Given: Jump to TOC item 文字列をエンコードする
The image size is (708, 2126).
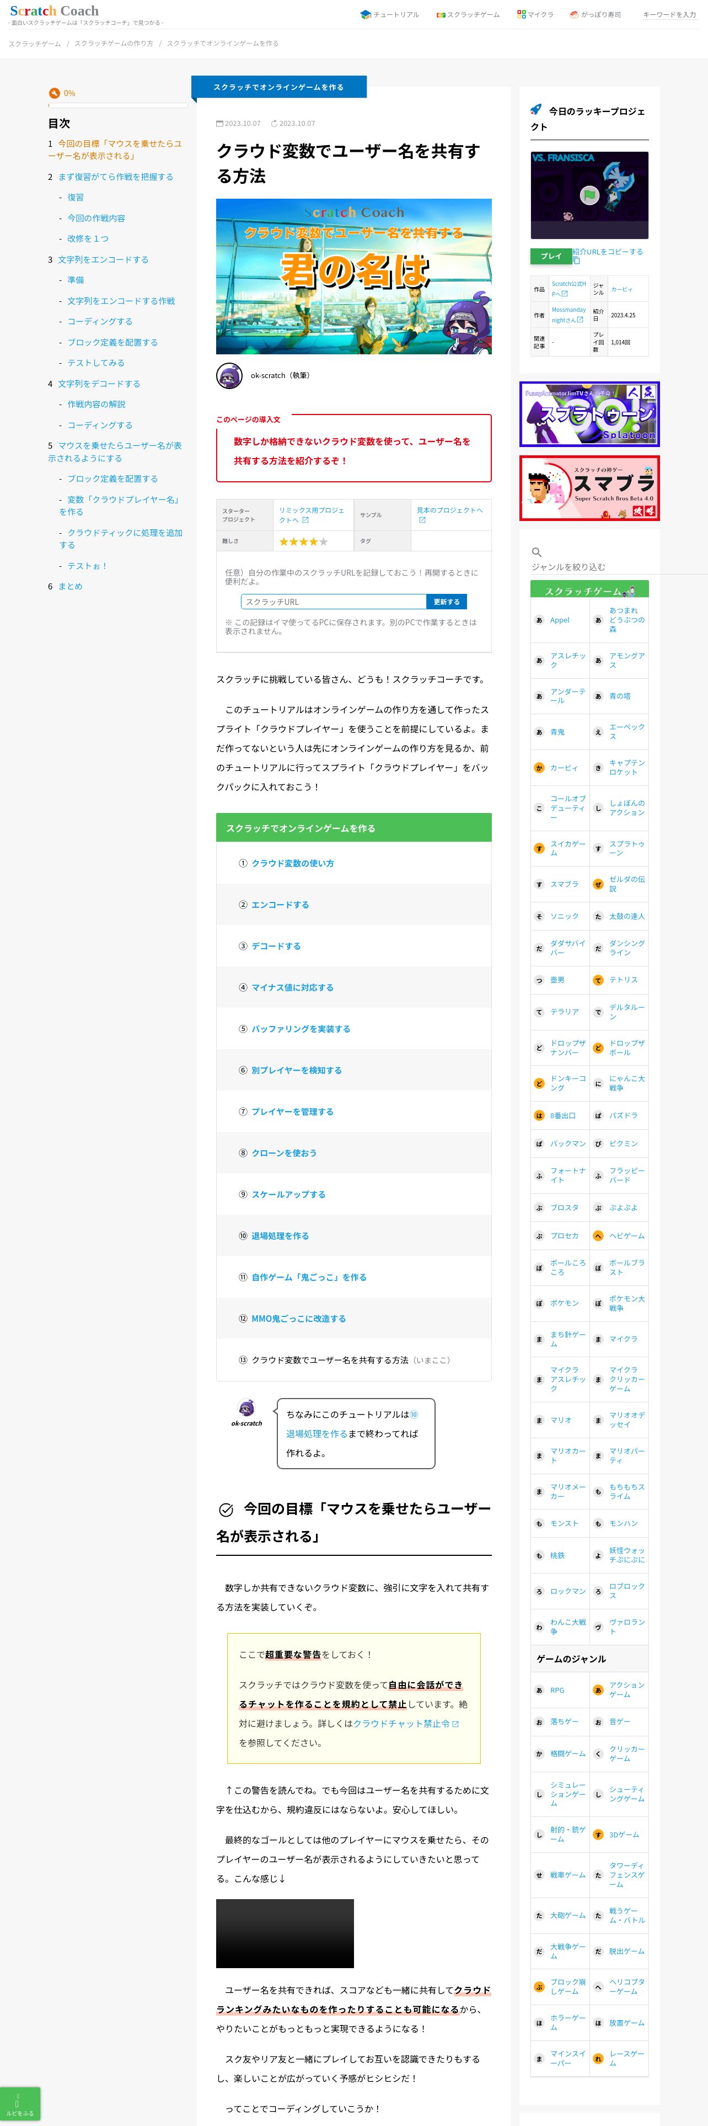Looking at the screenshot, I should pos(103,259).
